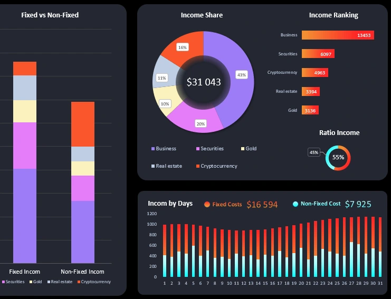This screenshot has width=391, height=299.
Task: Select Real estate swatch in Income Share legend
Action: (153, 166)
